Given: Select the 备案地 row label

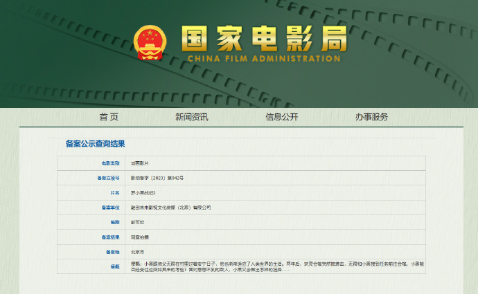Looking at the screenshot, I should [112, 252].
